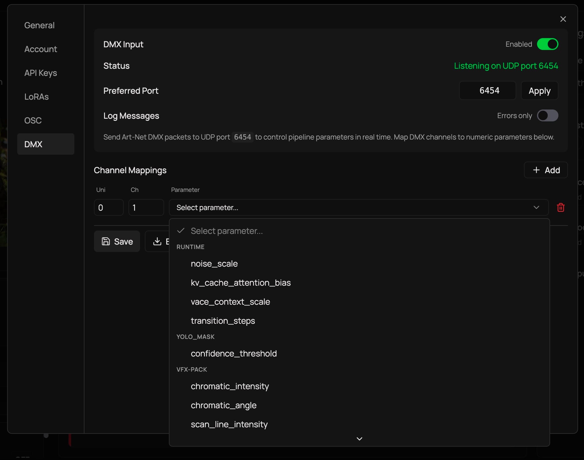Switch to the OSC settings tab
Viewport: 584px width, 460px height.
[33, 121]
